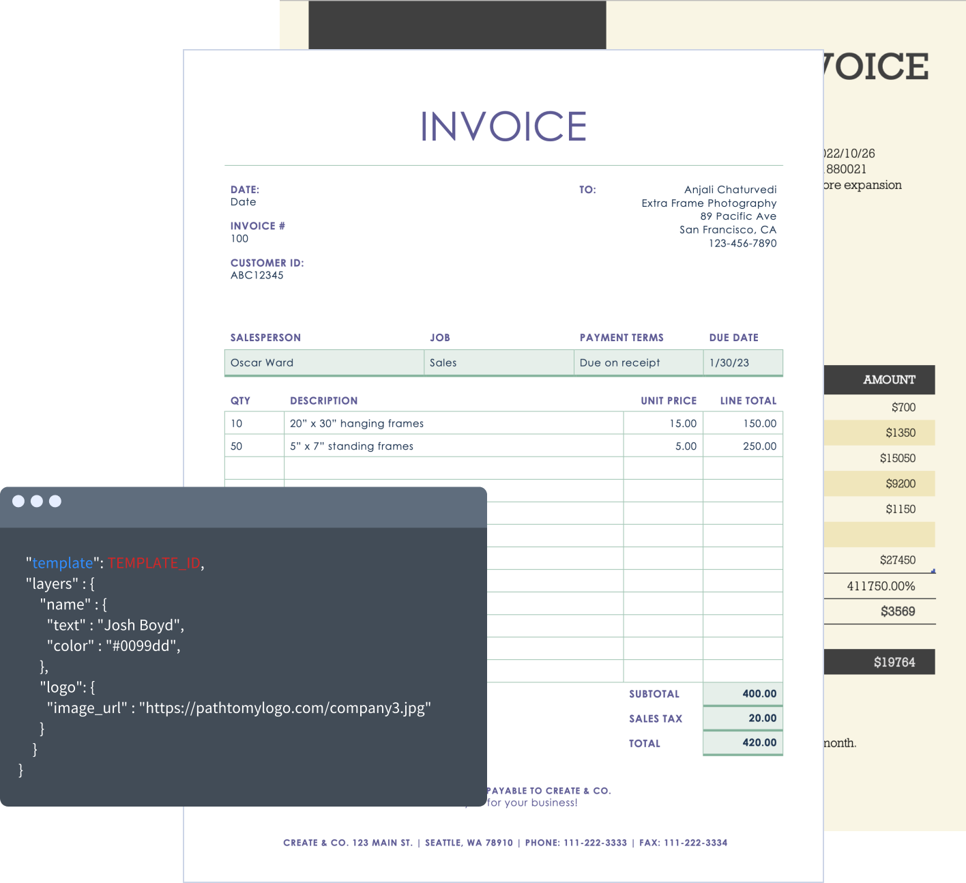Click the 250.00 line total cell

(759, 446)
